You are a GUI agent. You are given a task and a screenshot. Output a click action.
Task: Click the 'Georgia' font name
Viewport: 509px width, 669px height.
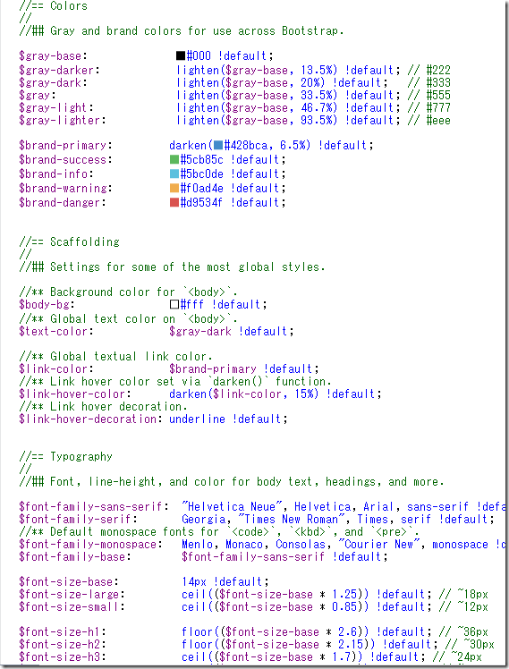[205, 520]
